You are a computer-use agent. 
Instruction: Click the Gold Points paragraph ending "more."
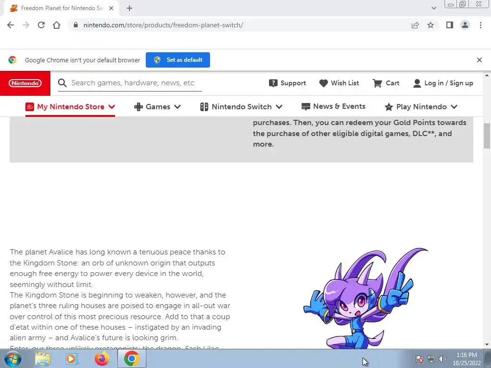tap(360, 133)
